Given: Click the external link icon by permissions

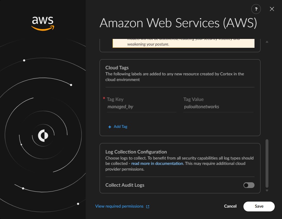Looking at the screenshot, I should point(148,207).
